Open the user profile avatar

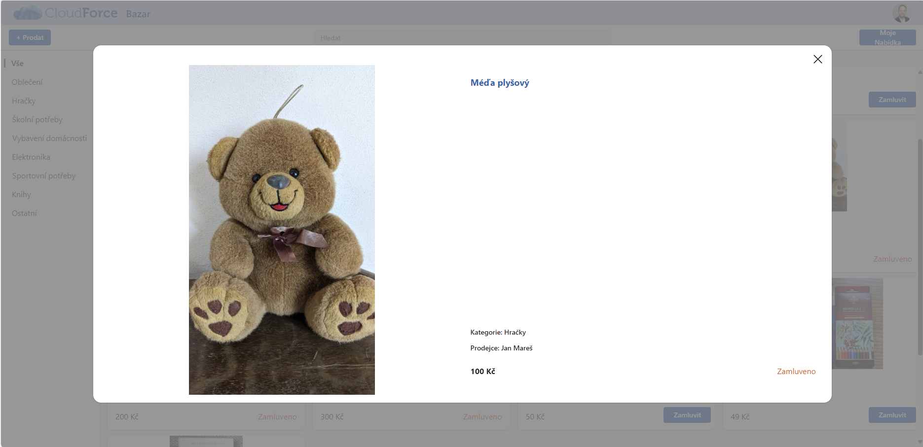901,13
